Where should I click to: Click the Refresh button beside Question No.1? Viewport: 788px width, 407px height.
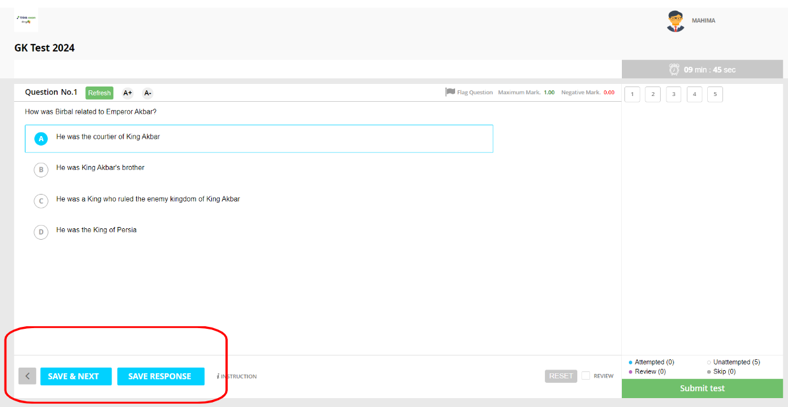pyautogui.click(x=99, y=93)
